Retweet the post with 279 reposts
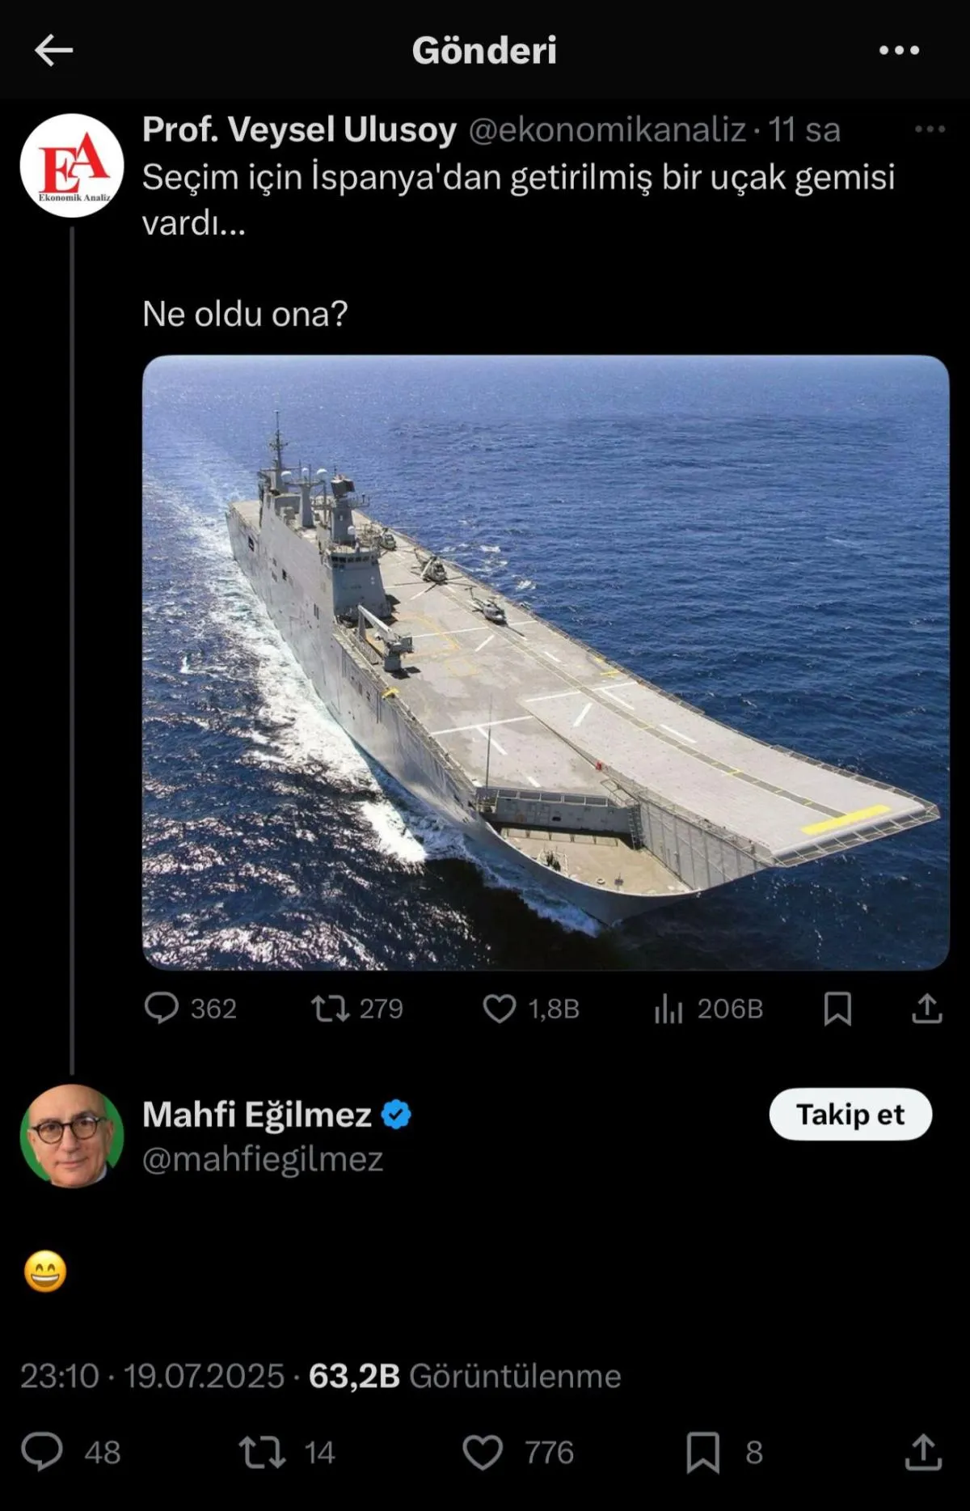Image resolution: width=970 pixels, height=1511 pixels. pyautogui.click(x=331, y=1009)
